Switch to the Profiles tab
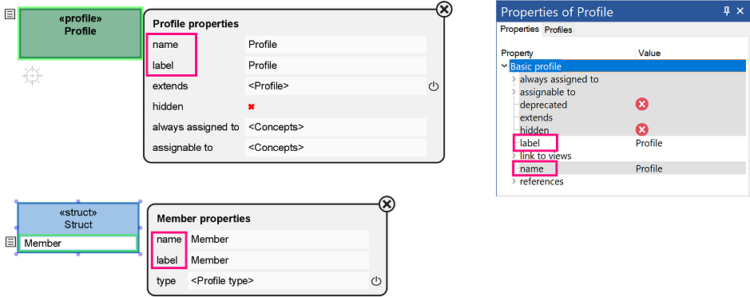This screenshot has width=750, height=297. coord(558,30)
